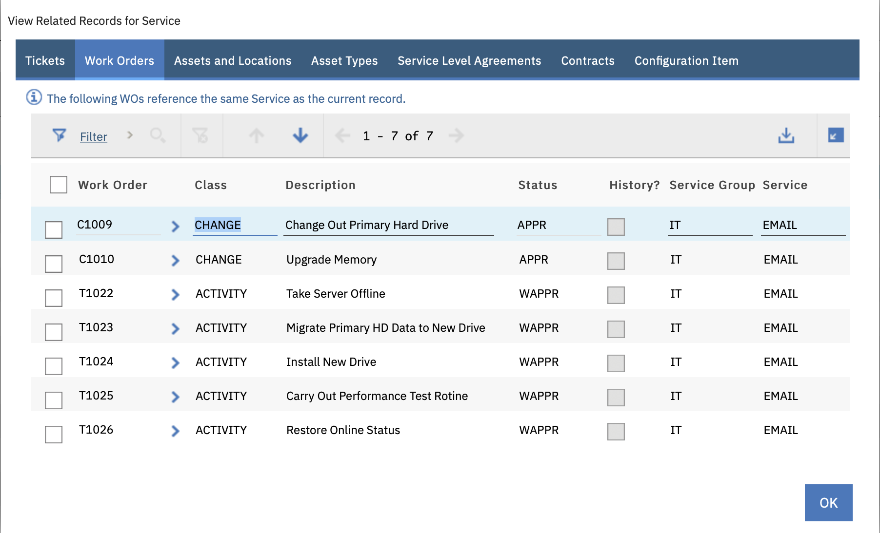Select the checkbox for work order C1010
The image size is (880, 533).
pyautogui.click(x=54, y=264)
